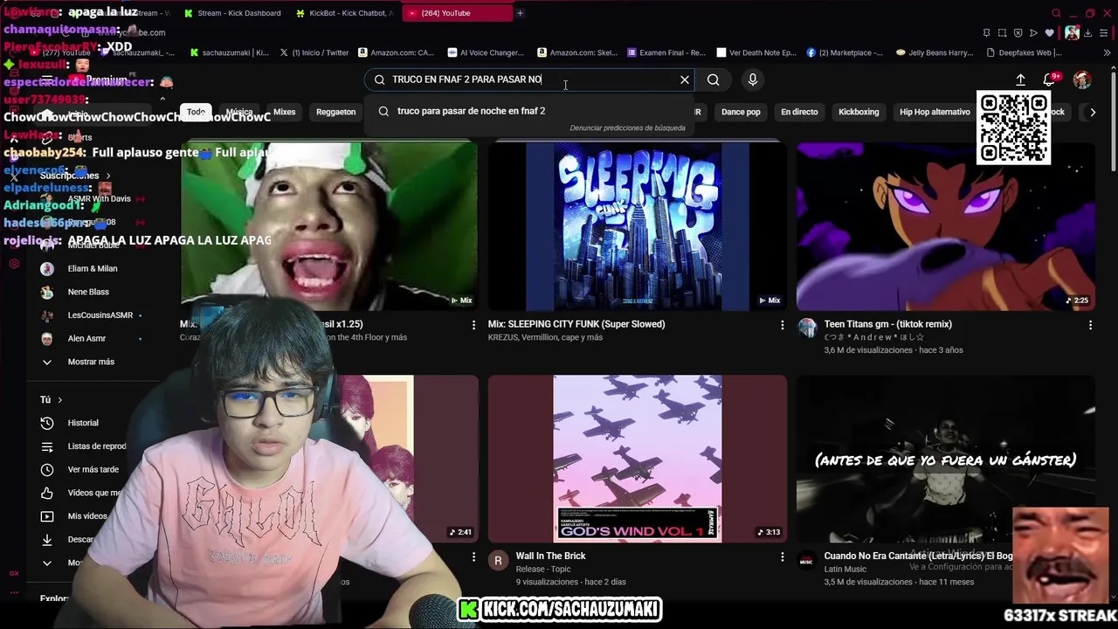The height and width of the screenshot is (629, 1118).
Task: Expand the Tú section chevron
Action: [x=59, y=400]
